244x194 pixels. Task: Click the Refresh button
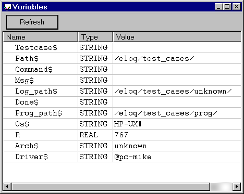click(32, 22)
